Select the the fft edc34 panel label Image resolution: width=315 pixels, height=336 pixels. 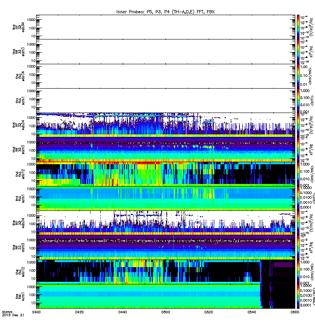point(18,223)
